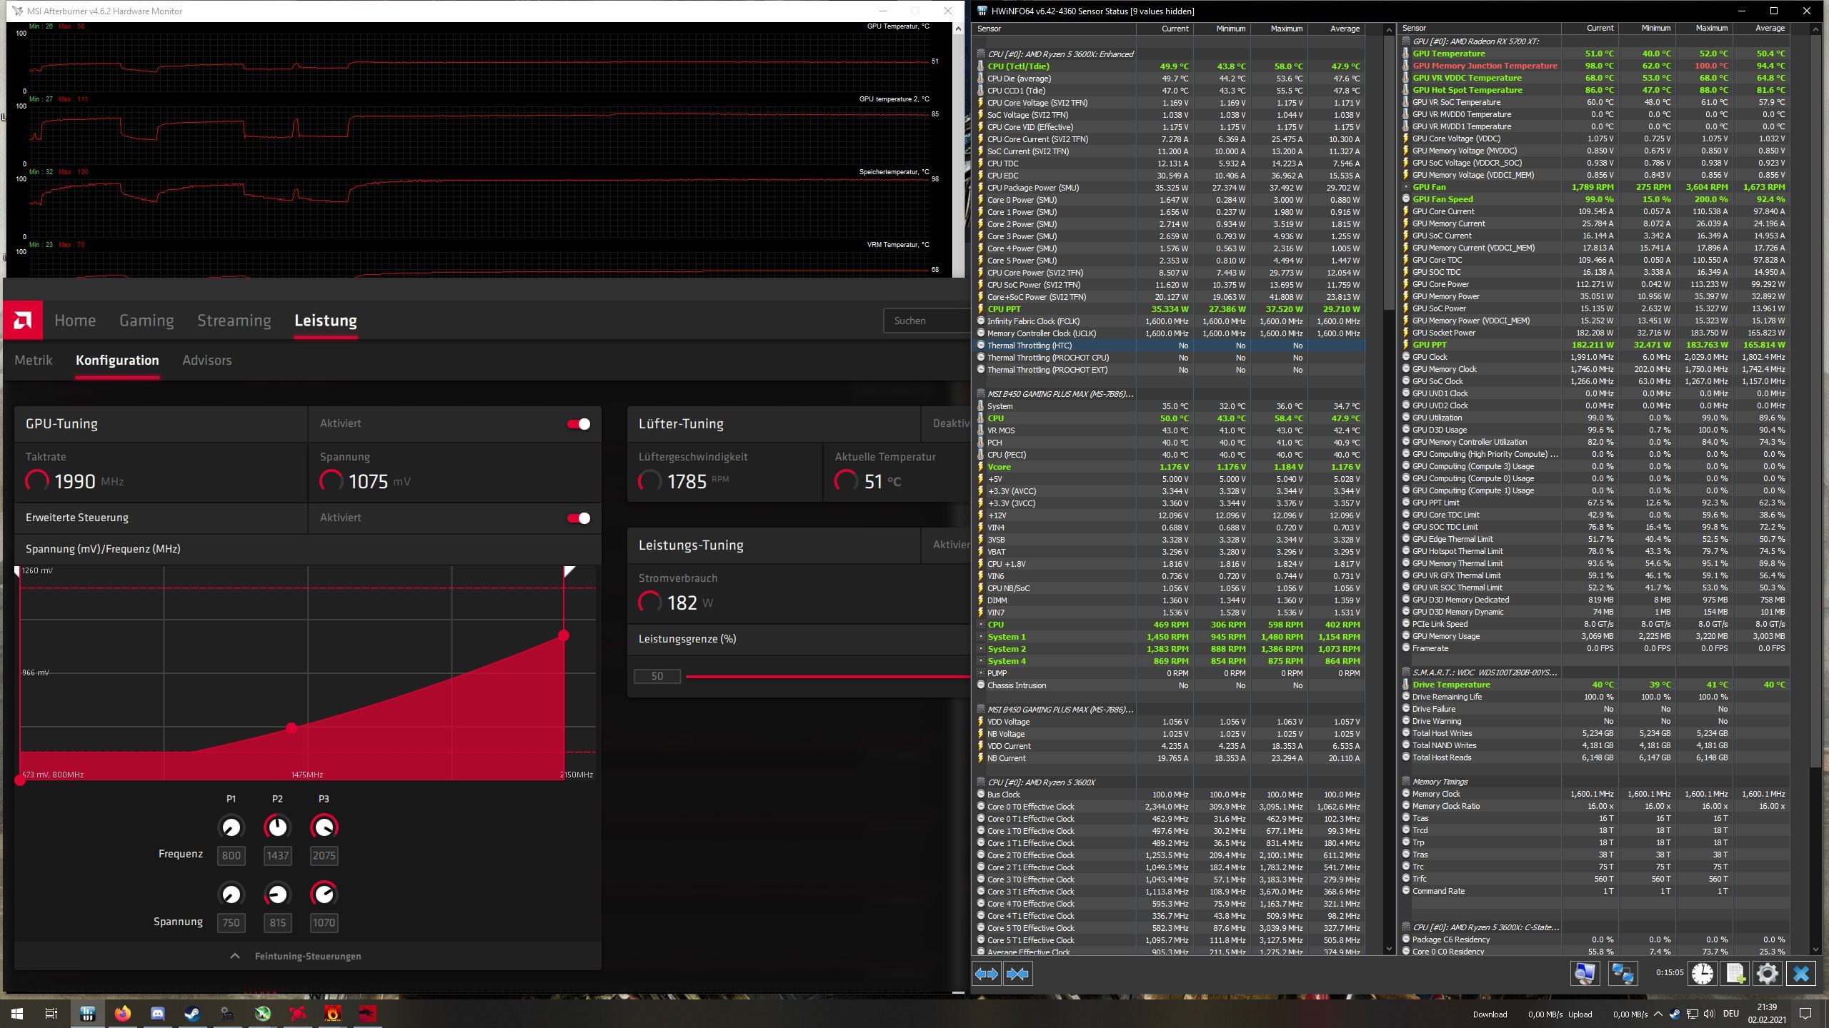Select the CPU (Tctl/Tdie) sensor row
The width and height of the screenshot is (1829, 1028).
tap(1170, 66)
